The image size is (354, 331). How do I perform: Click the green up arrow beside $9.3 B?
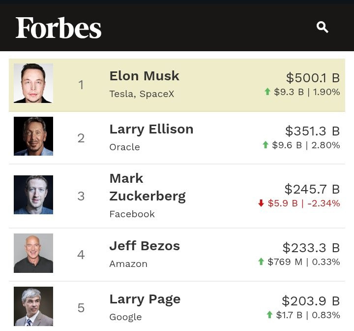tap(267, 92)
